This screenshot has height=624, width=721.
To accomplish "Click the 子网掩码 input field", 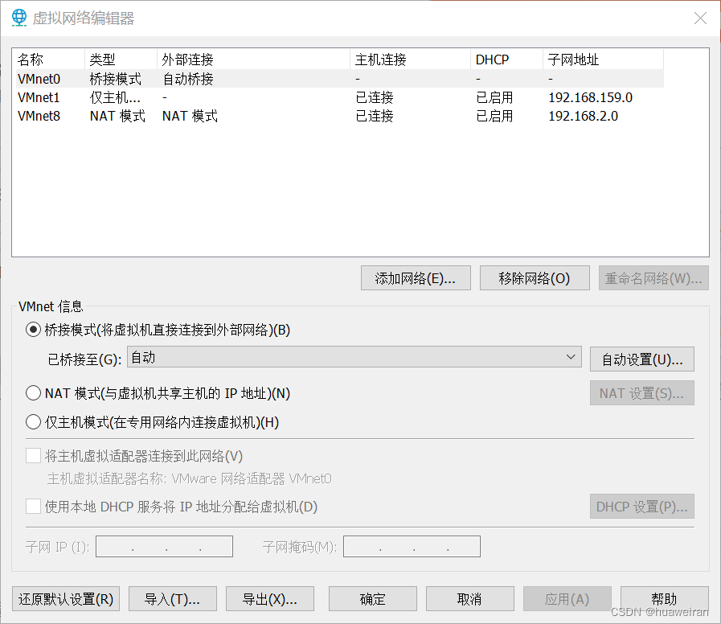I will (x=412, y=546).
